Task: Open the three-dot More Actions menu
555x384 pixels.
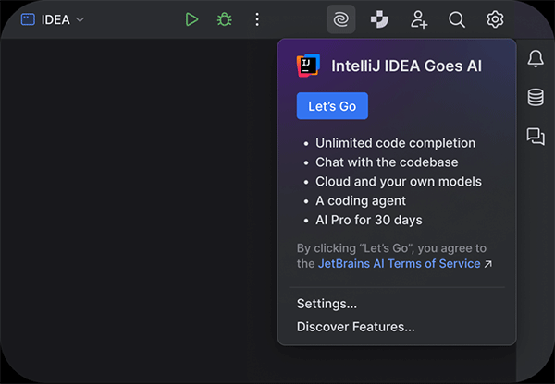Action: tap(257, 19)
